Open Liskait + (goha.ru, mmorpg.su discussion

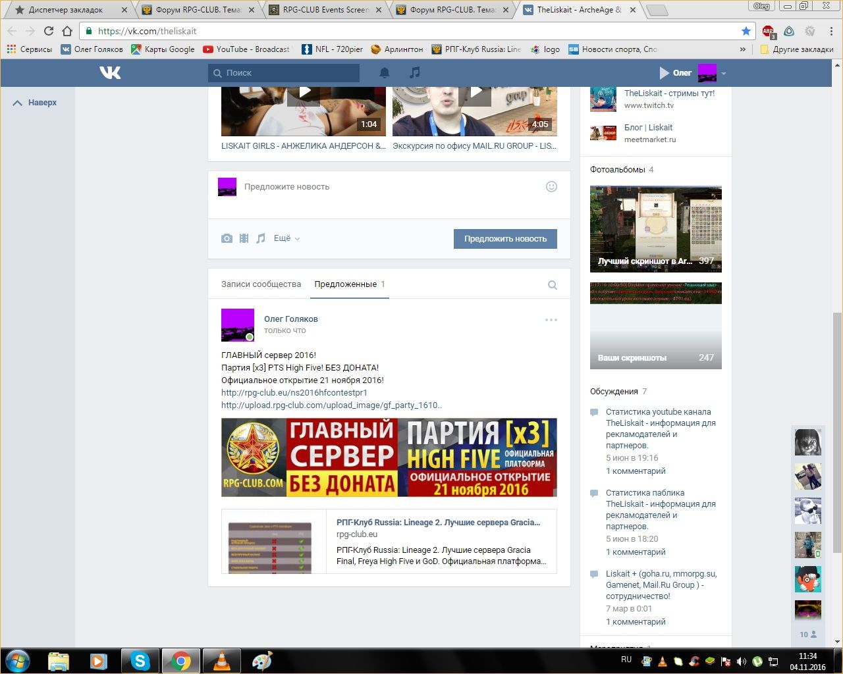tap(661, 585)
